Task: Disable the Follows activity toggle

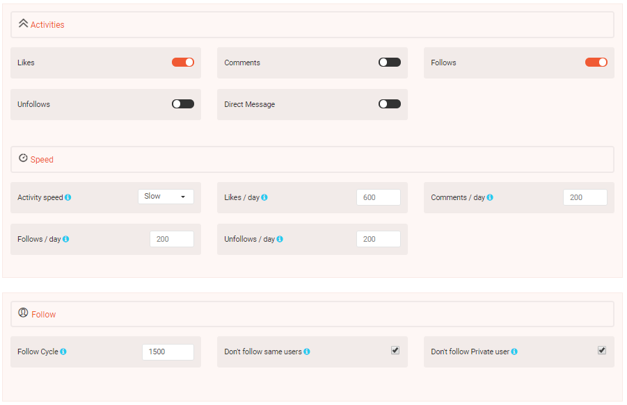Action: tap(596, 62)
